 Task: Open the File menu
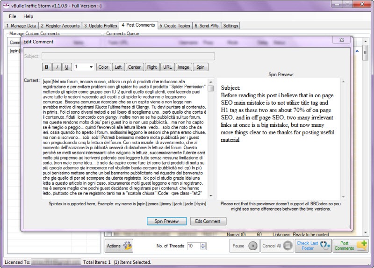click(x=12, y=16)
